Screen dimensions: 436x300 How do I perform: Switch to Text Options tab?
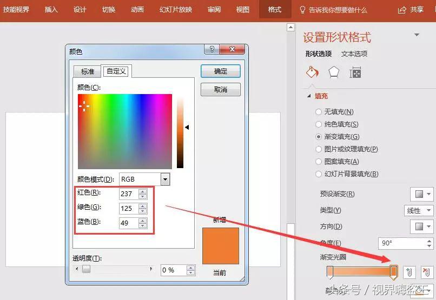tap(354, 54)
